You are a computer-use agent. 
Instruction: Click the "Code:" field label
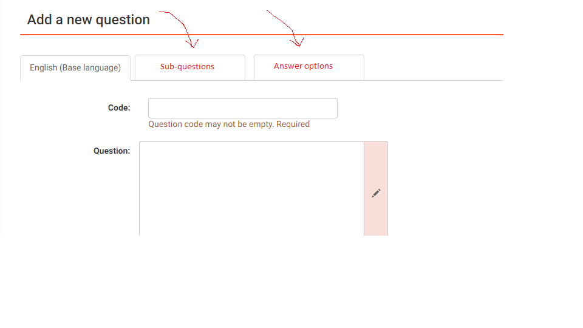click(x=119, y=108)
